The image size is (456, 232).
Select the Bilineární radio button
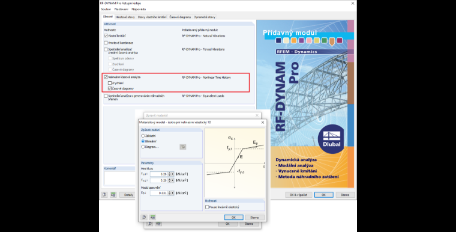143,141
